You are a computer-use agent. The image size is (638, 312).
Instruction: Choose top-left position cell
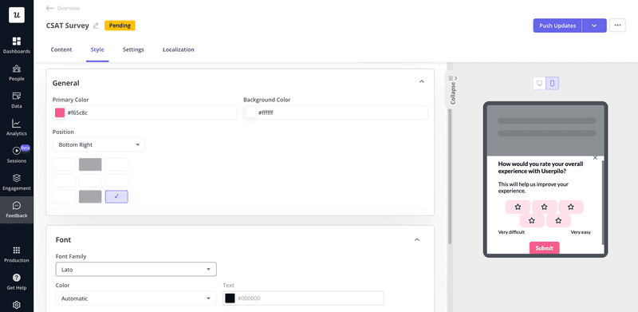coord(64,164)
